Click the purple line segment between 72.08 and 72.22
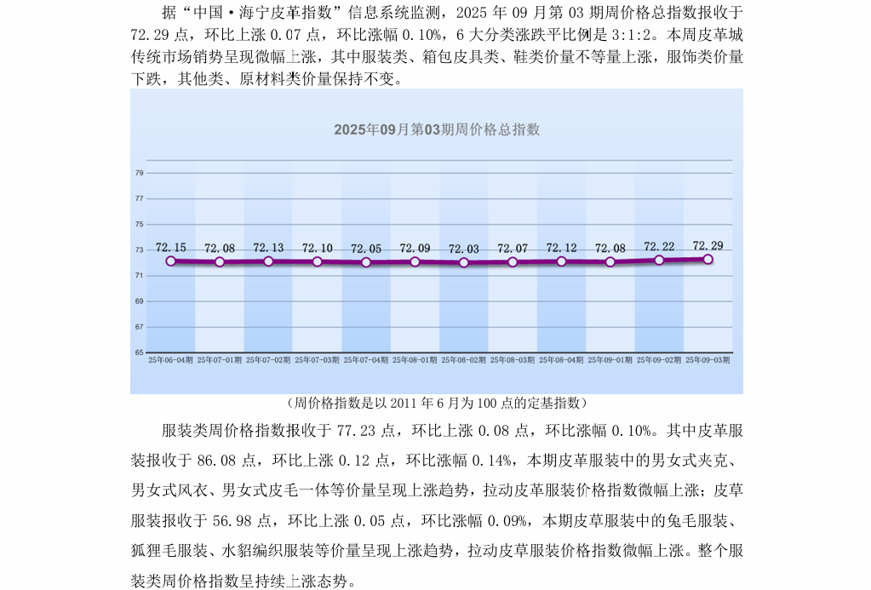 coord(634,261)
